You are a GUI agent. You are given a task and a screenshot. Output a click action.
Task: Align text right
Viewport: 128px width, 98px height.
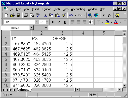pos(85,22)
